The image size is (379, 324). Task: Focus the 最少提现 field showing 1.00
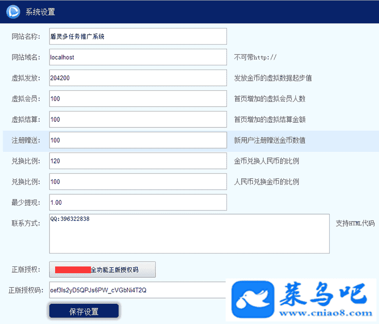tap(138, 202)
